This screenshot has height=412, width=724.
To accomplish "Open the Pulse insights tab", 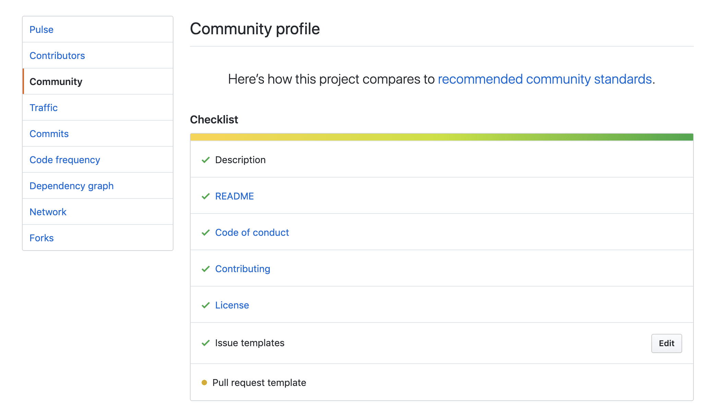I will (41, 29).
